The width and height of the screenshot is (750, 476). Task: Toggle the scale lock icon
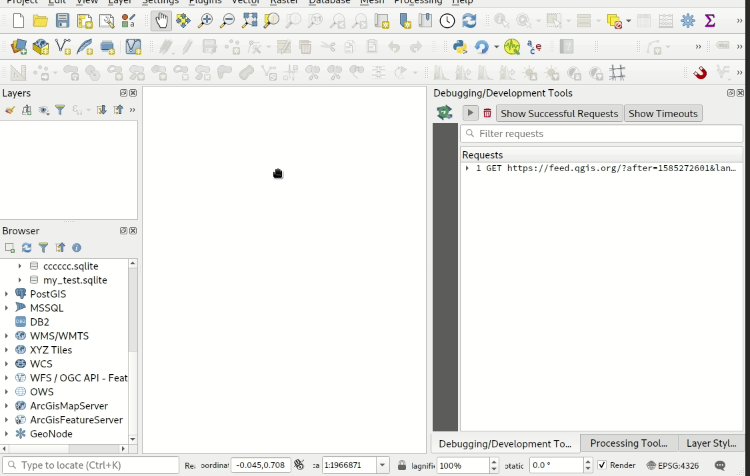pyautogui.click(x=402, y=465)
